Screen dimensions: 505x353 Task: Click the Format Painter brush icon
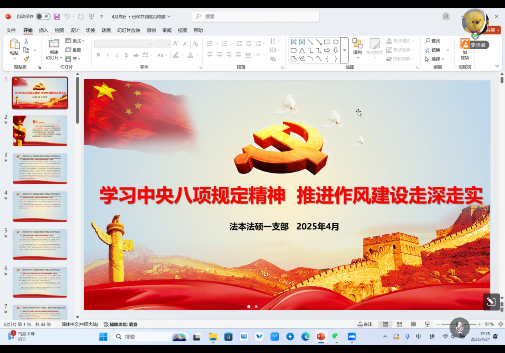(x=26, y=59)
